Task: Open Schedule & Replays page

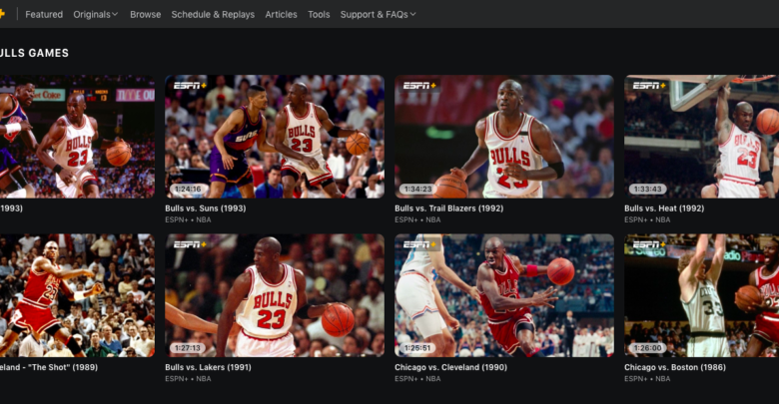Action: tap(213, 14)
